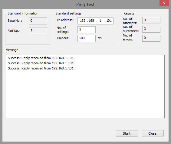This screenshot has height=144, width=171.
Task: Select the second Success reply message line
Action: point(41,63)
